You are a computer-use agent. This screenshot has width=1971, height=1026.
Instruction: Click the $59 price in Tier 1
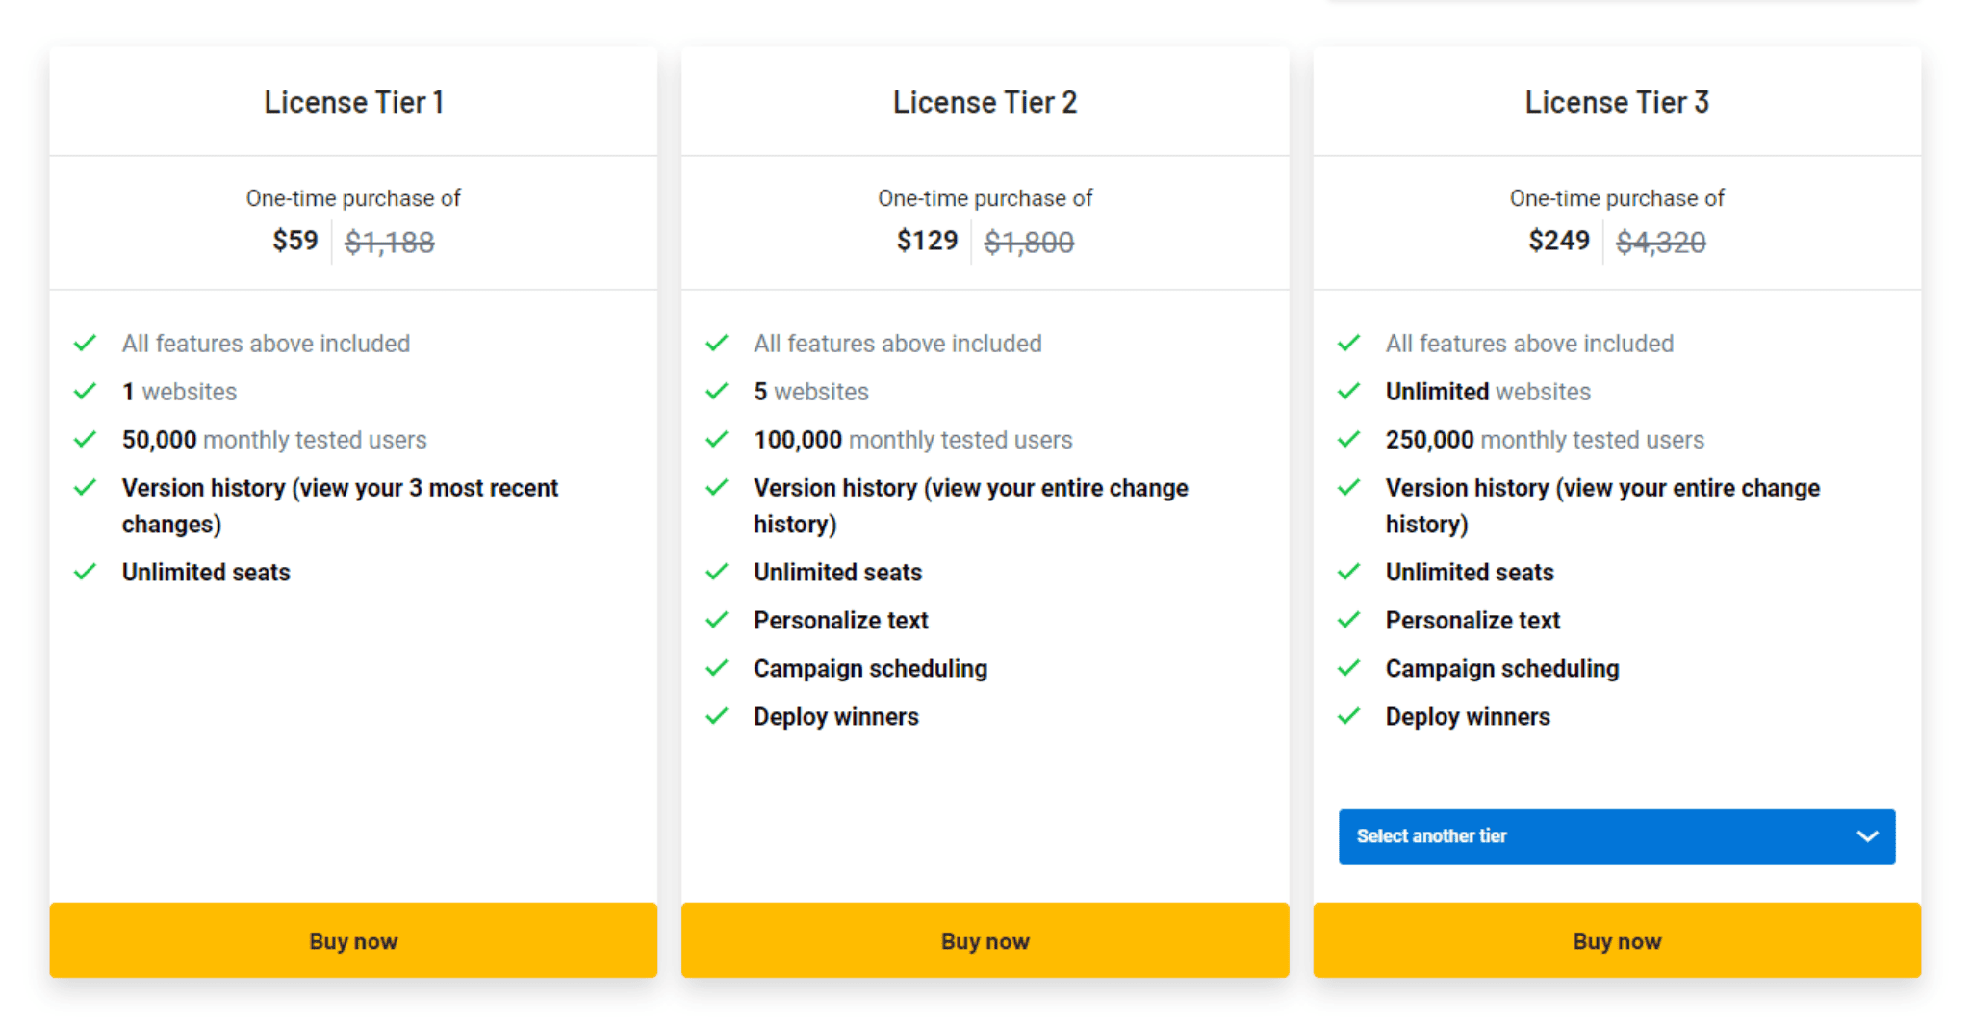click(294, 241)
